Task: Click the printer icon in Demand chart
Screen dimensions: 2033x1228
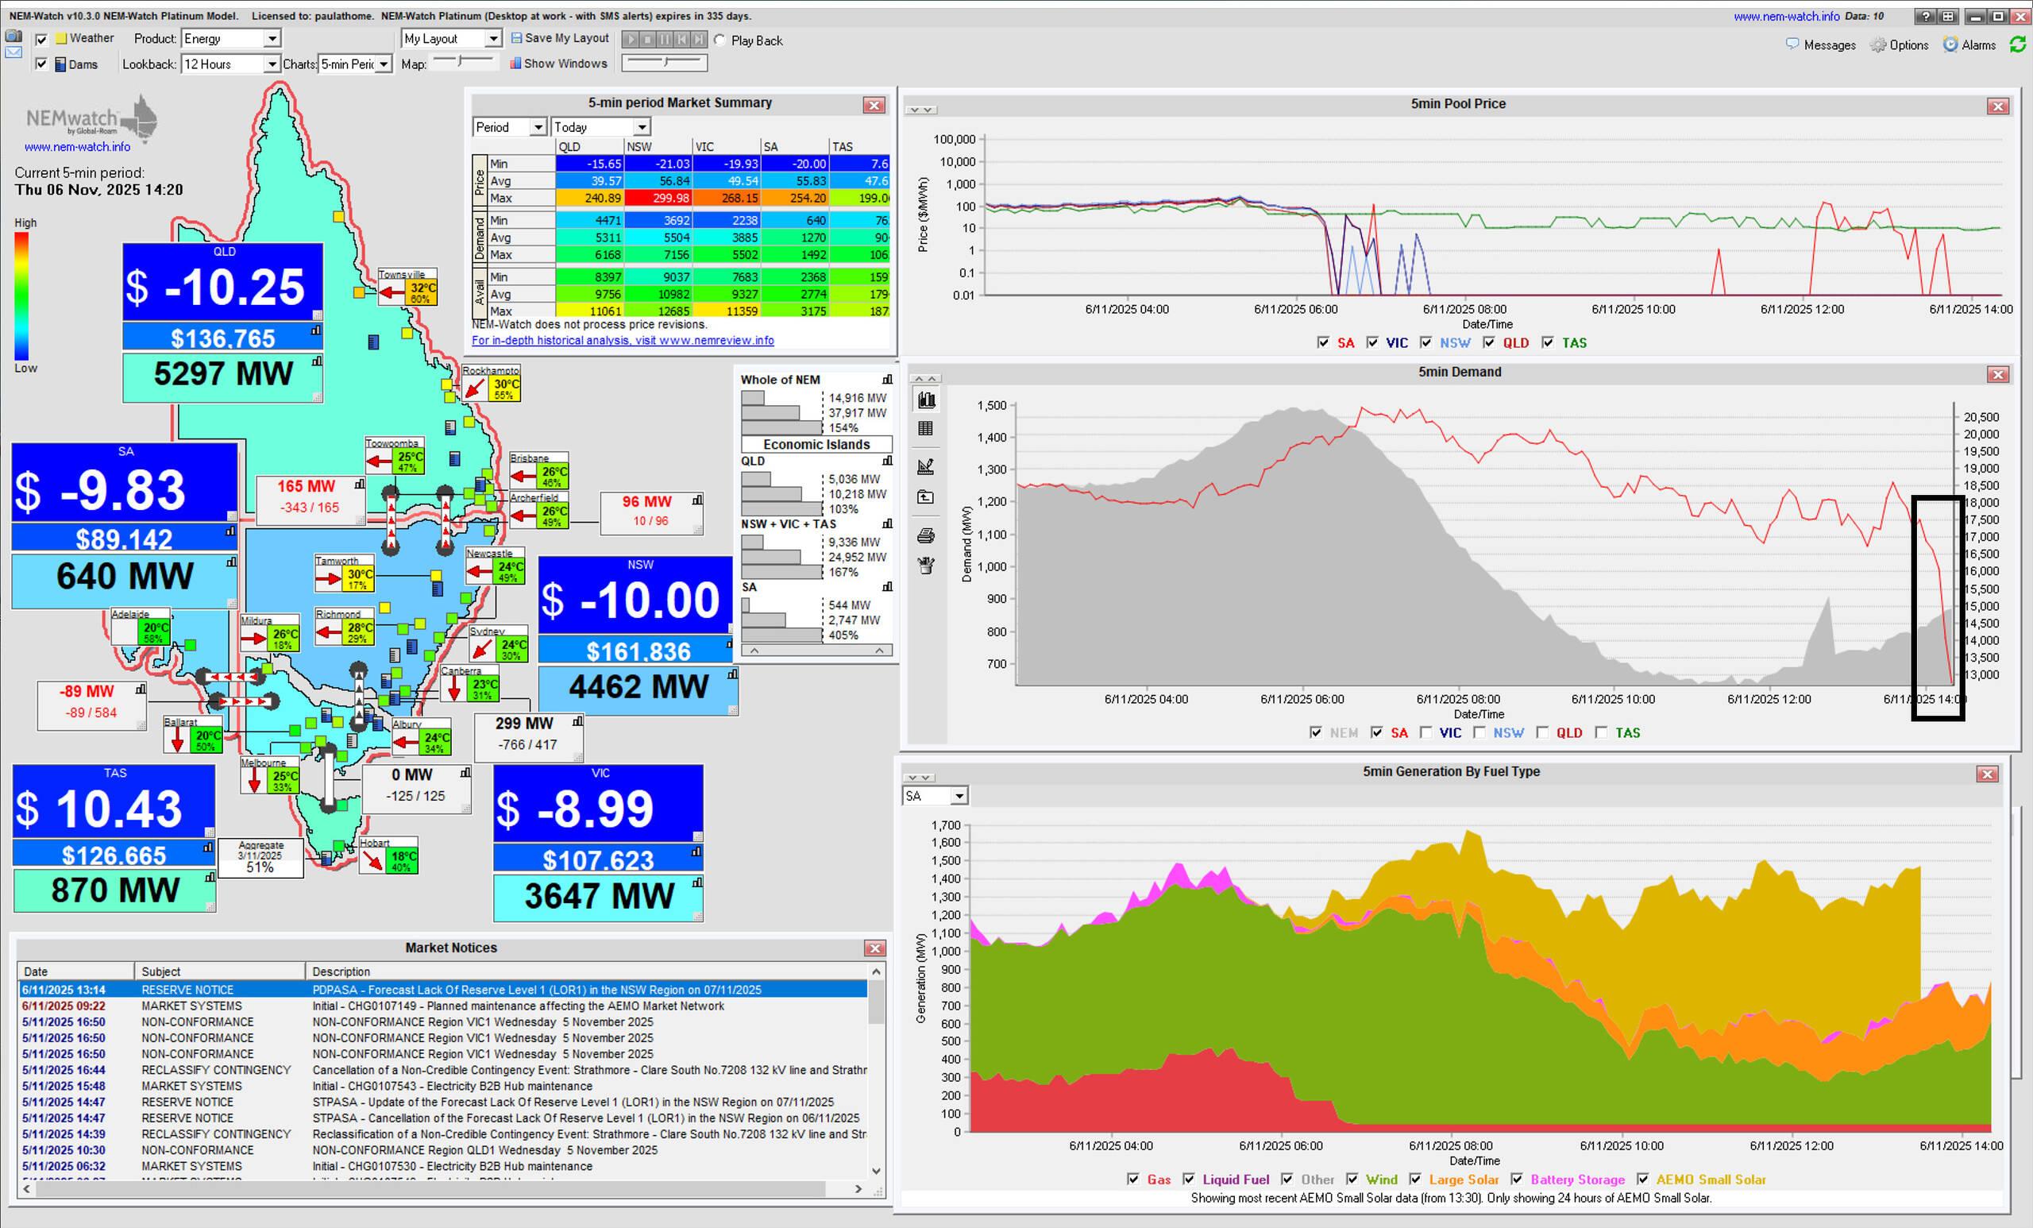Action: pos(926,536)
